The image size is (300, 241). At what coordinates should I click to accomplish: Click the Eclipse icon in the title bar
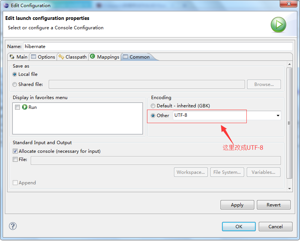(5, 5)
